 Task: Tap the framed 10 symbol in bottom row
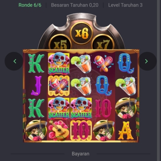[81, 130]
